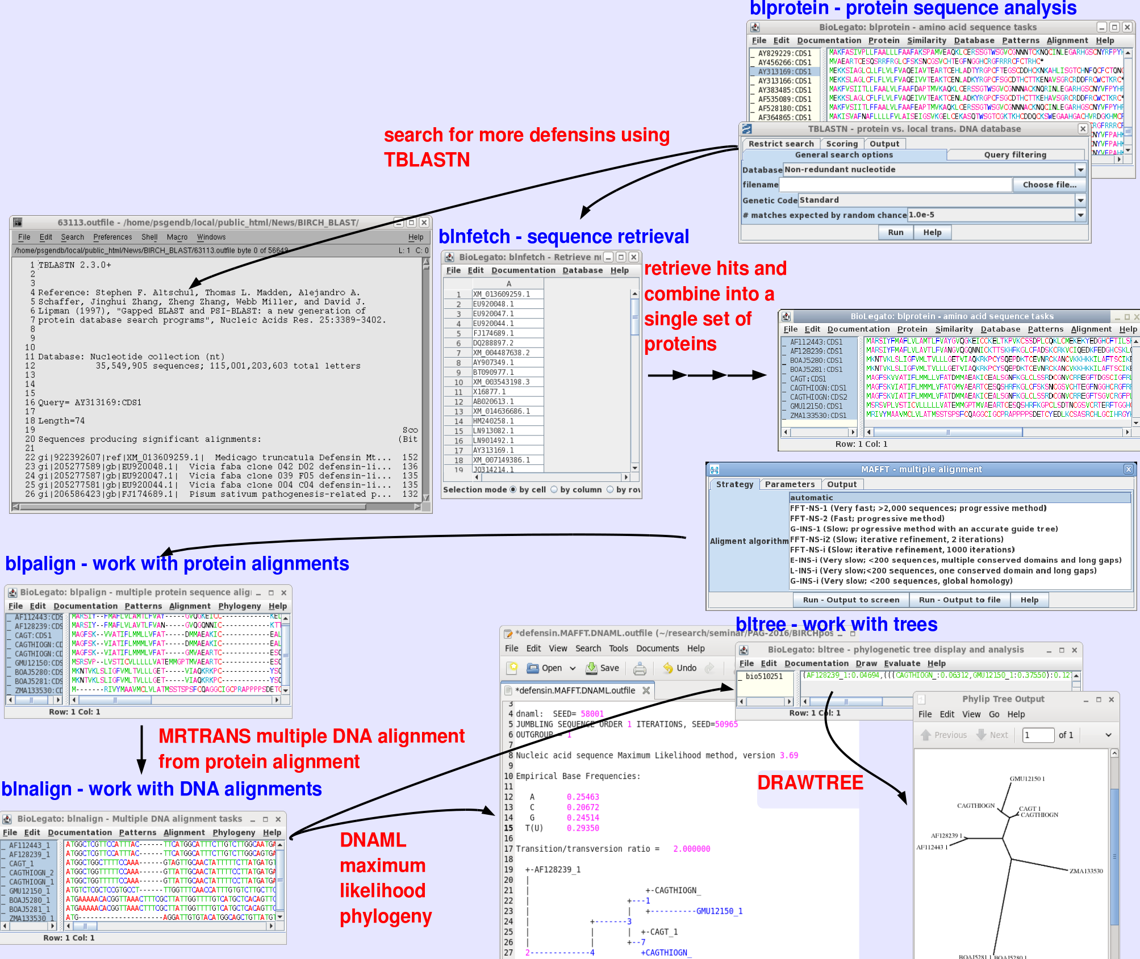Open the Phylogeny menu in blpalign

(x=239, y=606)
